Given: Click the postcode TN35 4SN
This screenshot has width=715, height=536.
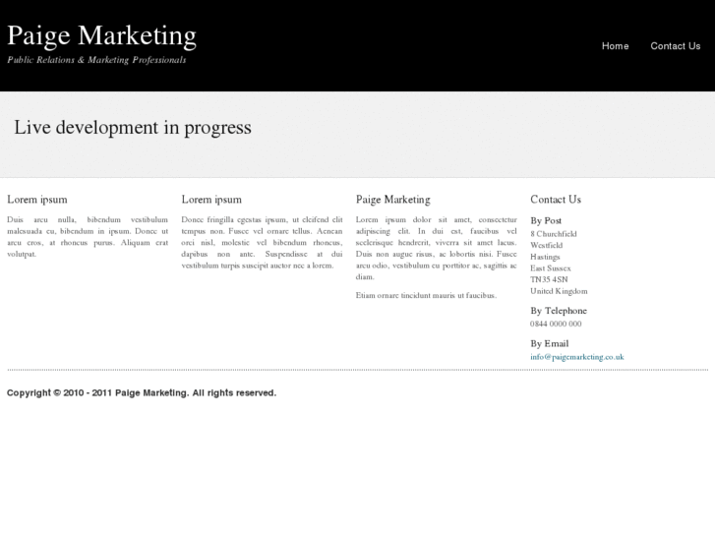Looking at the screenshot, I should [x=549, y=279].
